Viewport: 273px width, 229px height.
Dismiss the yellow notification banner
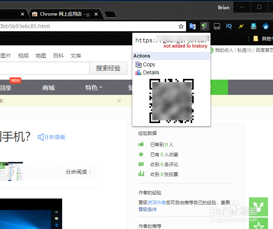[x=119, y=101]
